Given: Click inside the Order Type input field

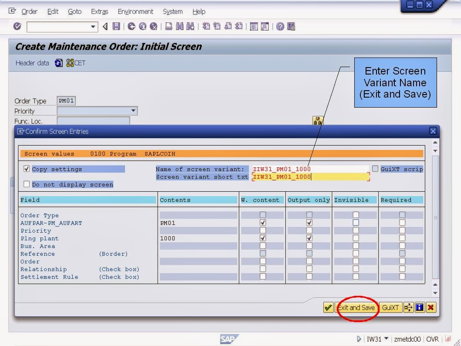Looking at the screenshot, I should click(66, 100).
